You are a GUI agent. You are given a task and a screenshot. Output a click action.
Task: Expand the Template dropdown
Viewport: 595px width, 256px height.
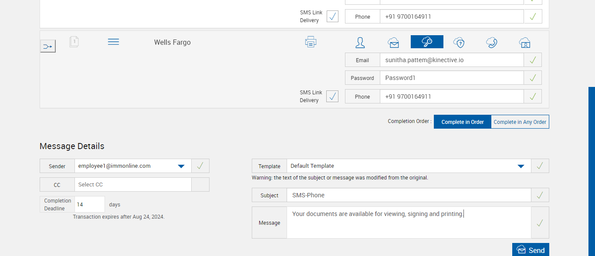tap(521, 166)
